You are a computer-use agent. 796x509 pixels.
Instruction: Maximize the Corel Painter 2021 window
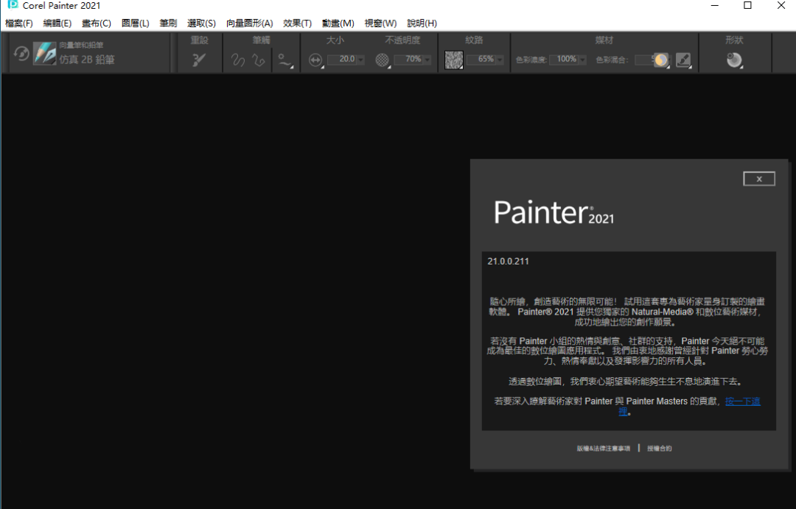tap(748, 6)
